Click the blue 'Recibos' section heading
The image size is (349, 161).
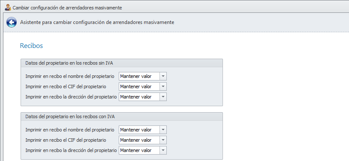point(31,46)
